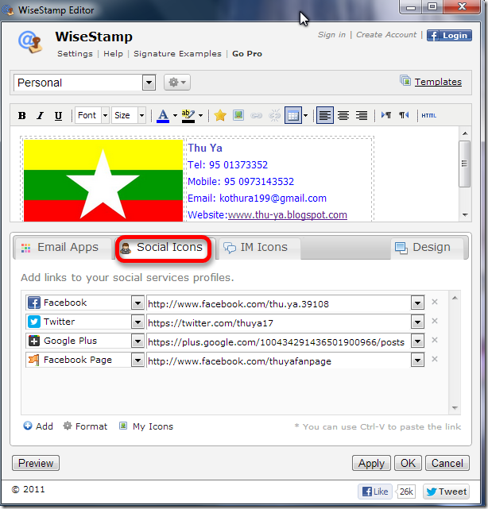Click the yellow star toolbar icon
488x509 pixels.
tap(220, 115)
